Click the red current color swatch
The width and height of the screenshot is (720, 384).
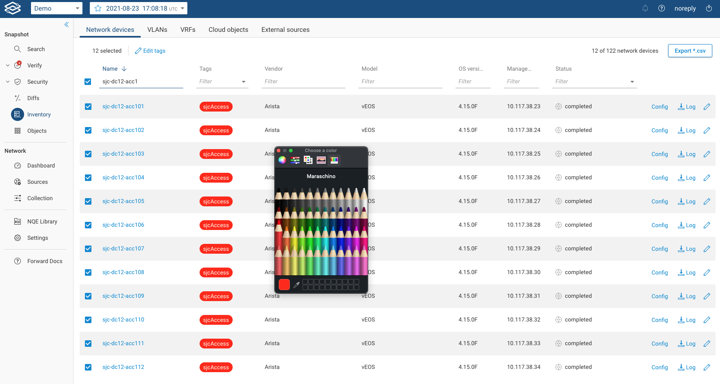click(284, 284)
